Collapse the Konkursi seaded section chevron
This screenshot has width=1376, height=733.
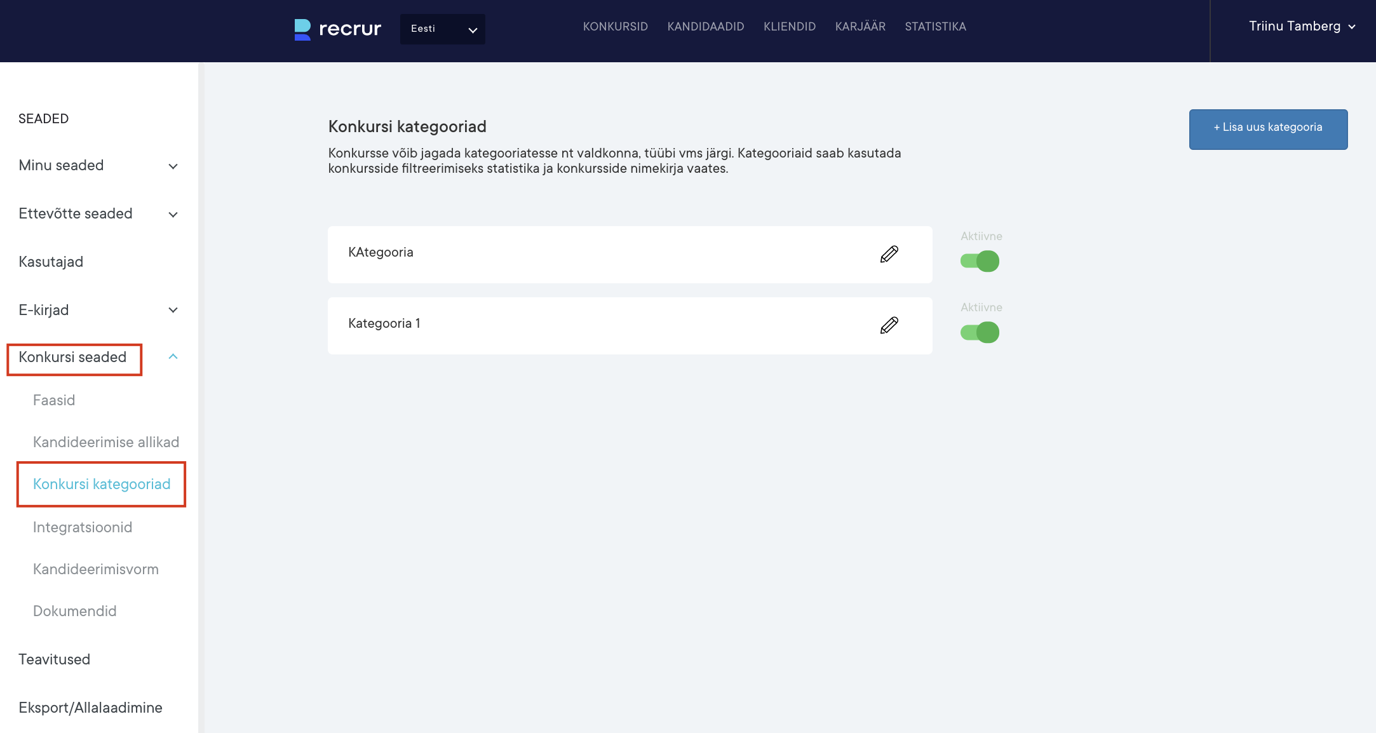(173, 357)
